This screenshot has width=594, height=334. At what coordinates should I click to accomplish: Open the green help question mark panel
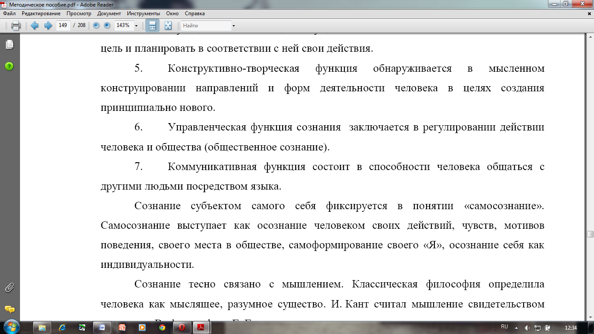pos(9,66)
